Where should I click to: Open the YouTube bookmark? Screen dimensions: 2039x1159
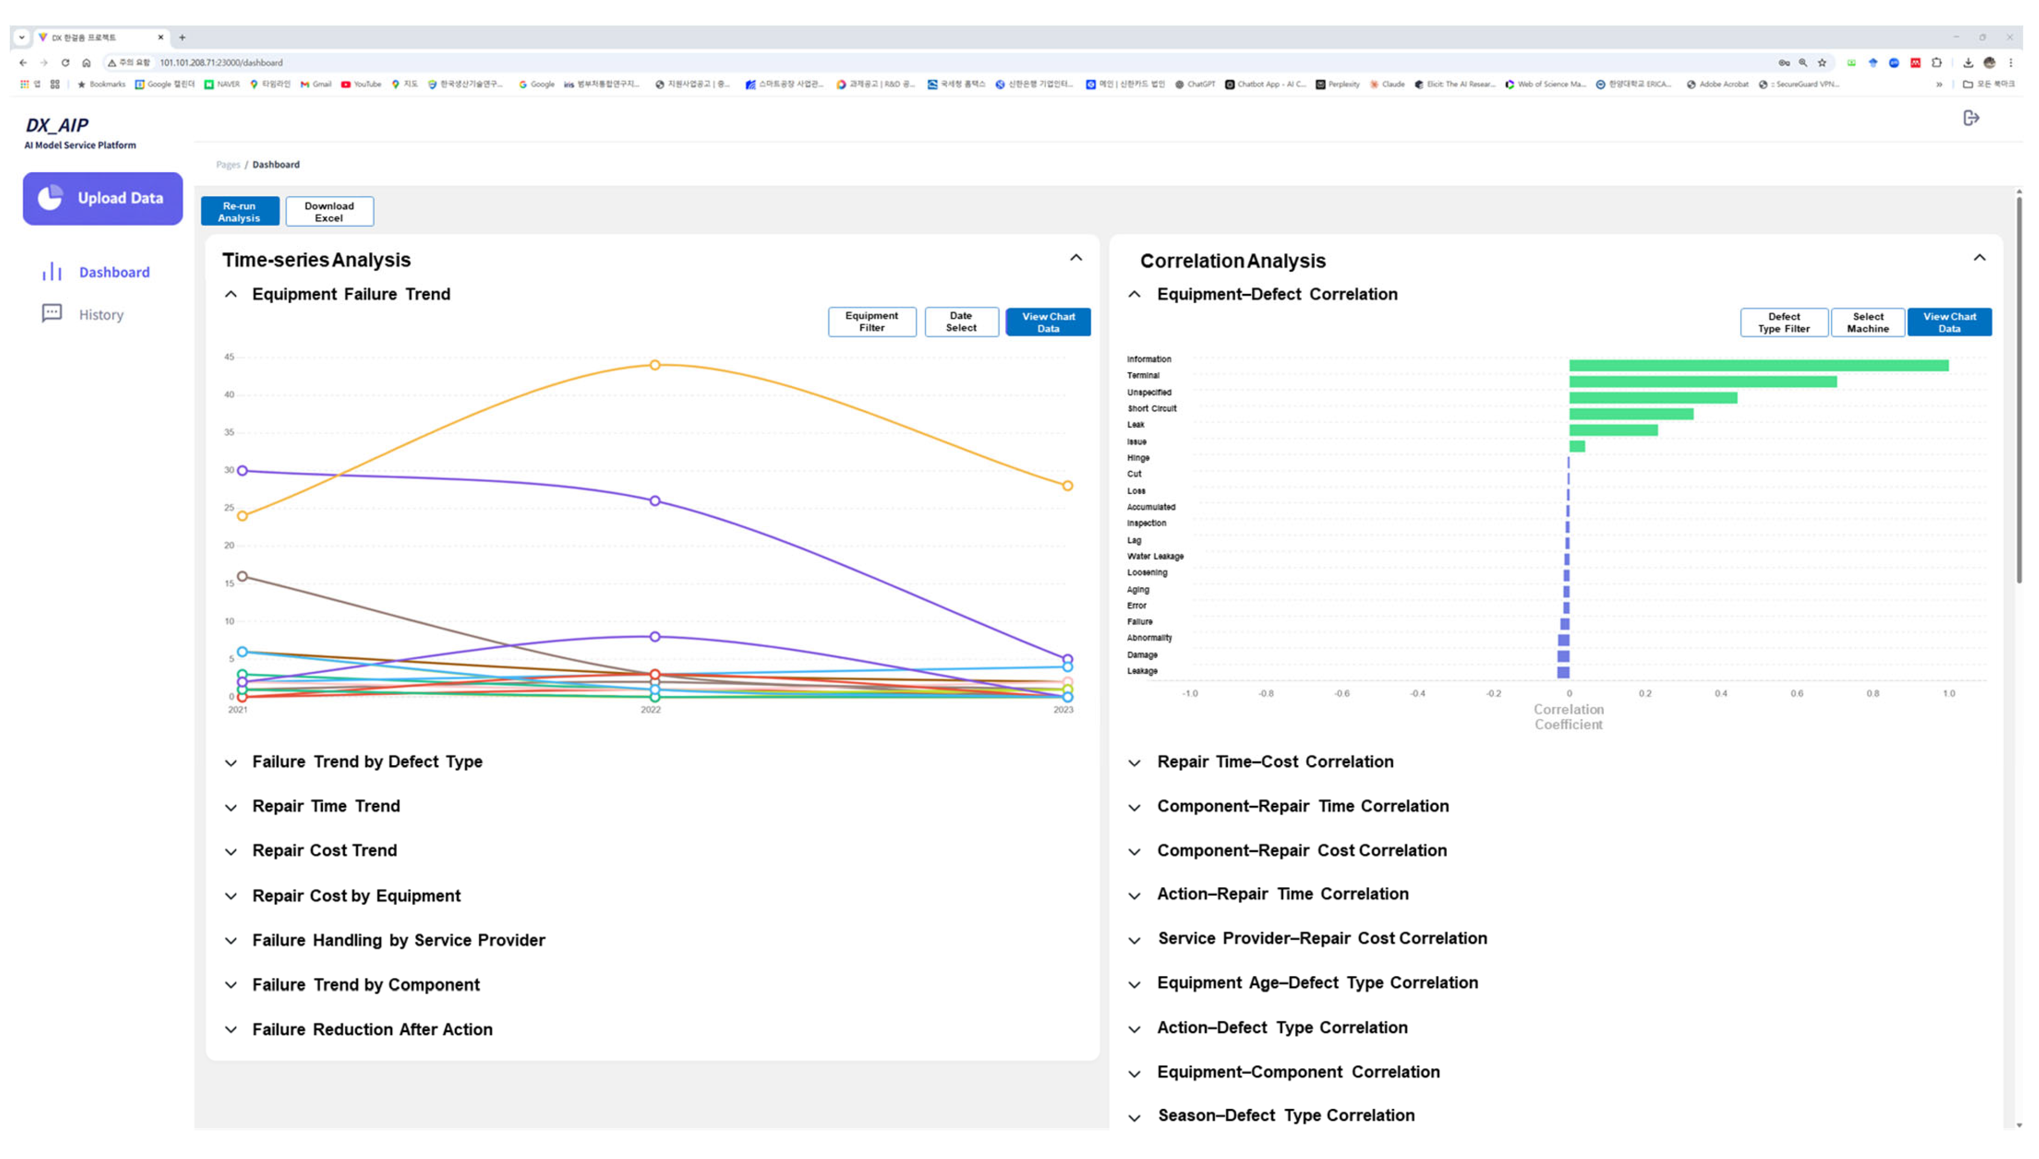[x=361, y=83]
